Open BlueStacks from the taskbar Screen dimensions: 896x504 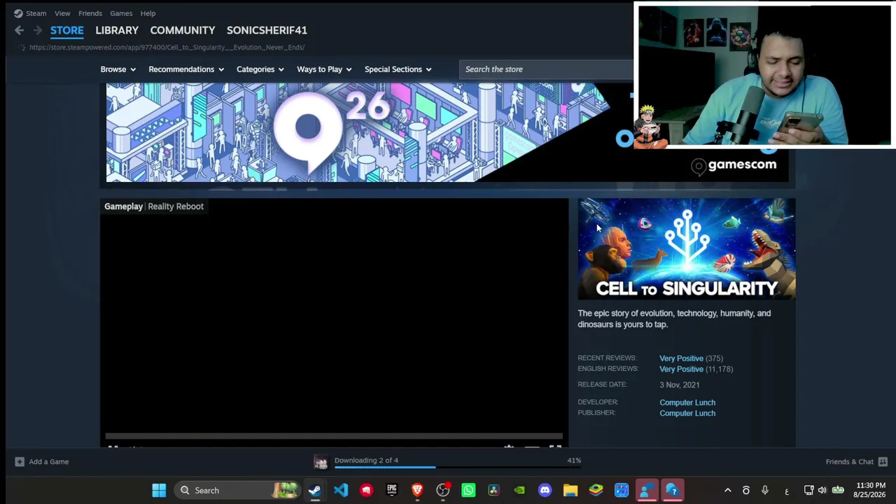(x=596, y=490)
